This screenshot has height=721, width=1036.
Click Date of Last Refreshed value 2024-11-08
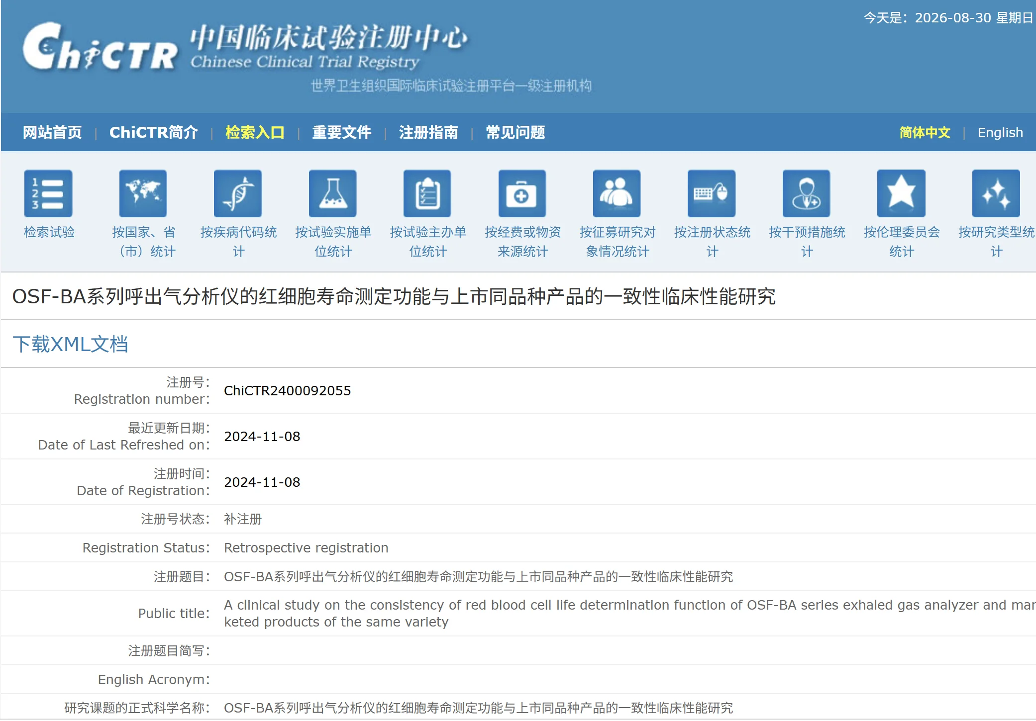point(262,437)
